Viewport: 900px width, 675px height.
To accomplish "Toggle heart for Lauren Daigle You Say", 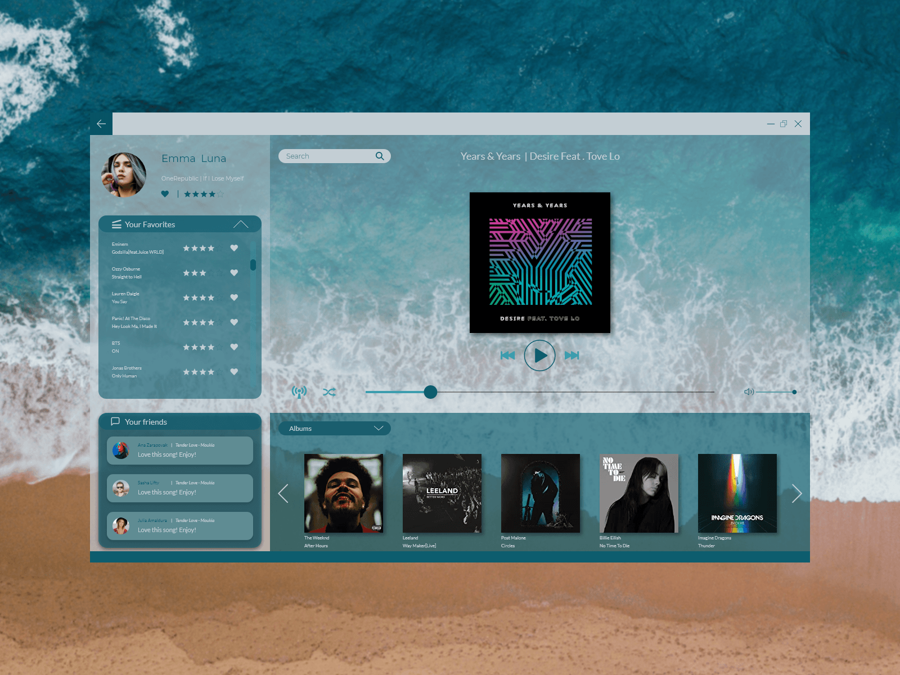I will (234, 298).
